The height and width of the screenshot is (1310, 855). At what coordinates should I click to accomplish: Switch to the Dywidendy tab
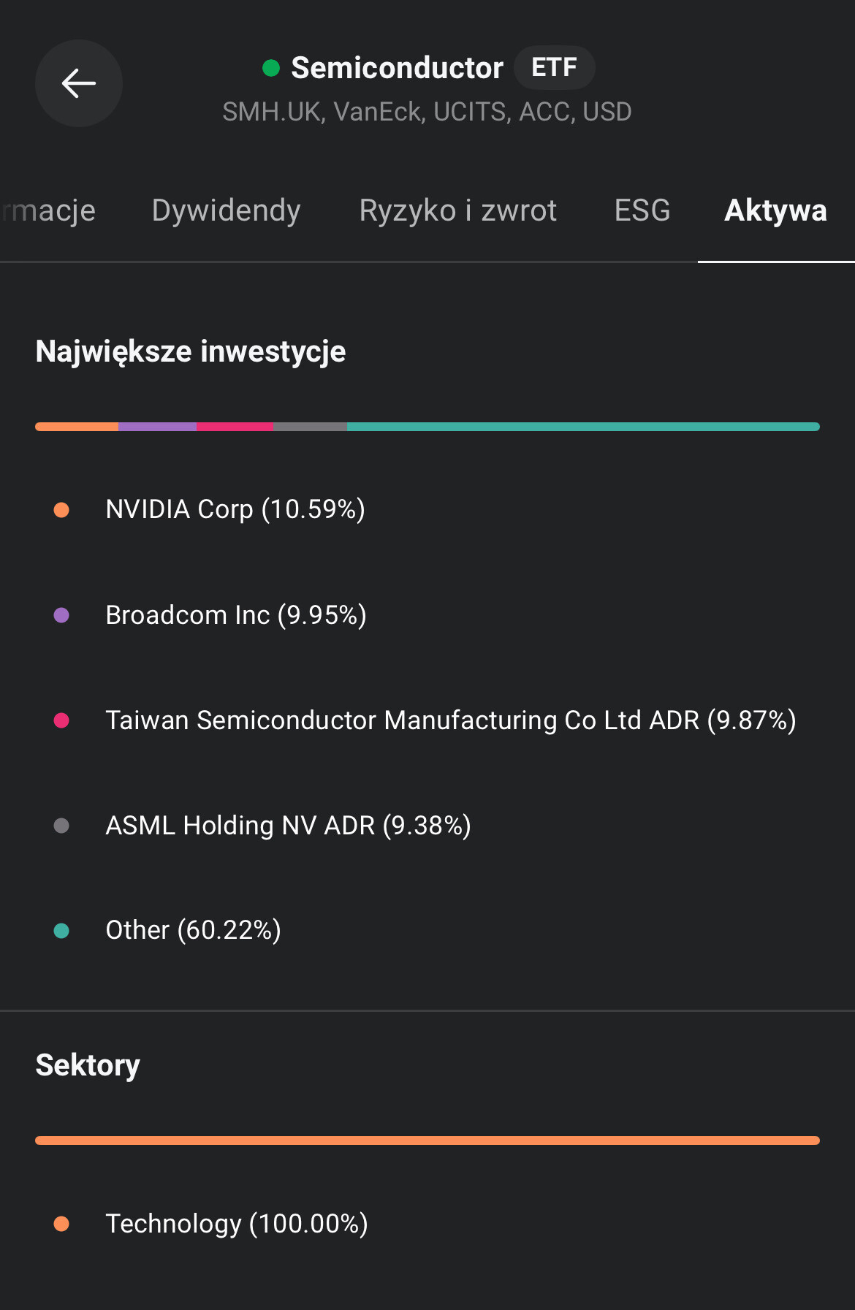[226, 210]
